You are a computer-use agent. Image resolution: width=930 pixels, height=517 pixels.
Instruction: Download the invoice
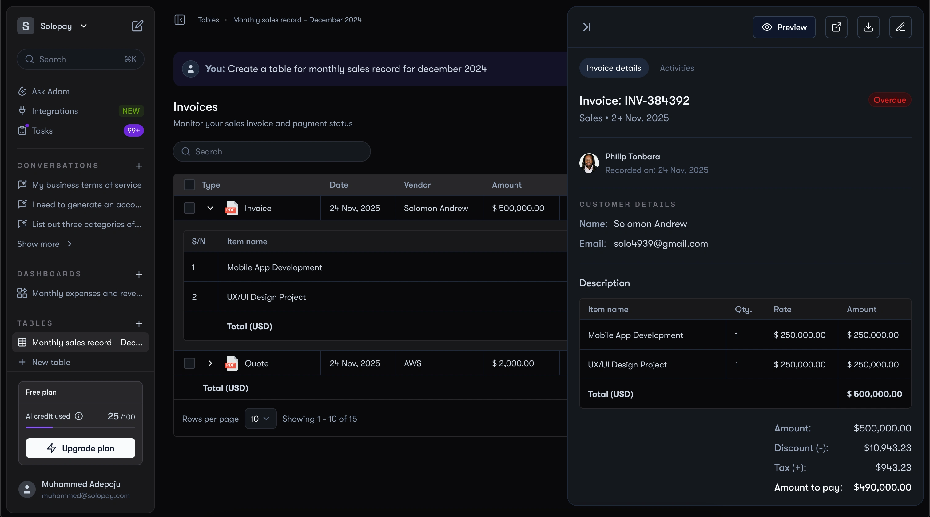(x=868, y=27)
